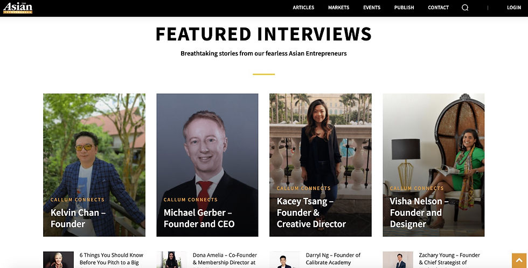Click The Asian Entrepreneur logo
Screen dimensions: 528x268
click(18, 8)
